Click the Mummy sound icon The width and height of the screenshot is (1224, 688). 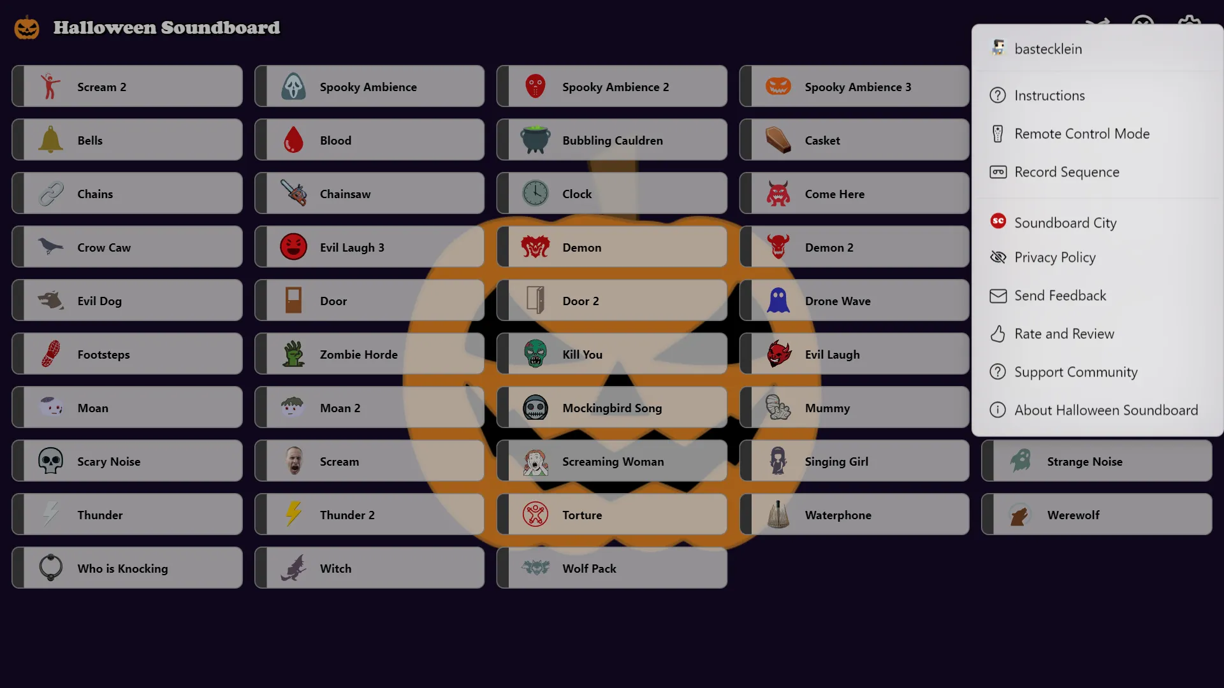[776, 408]
